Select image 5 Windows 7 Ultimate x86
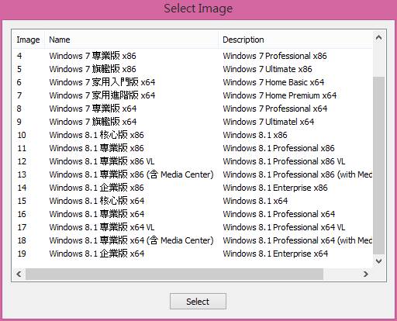This screenshot has width=397, height=321. (193, 69)
